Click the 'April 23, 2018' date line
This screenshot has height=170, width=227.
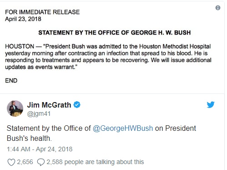(x=23, y=19)
